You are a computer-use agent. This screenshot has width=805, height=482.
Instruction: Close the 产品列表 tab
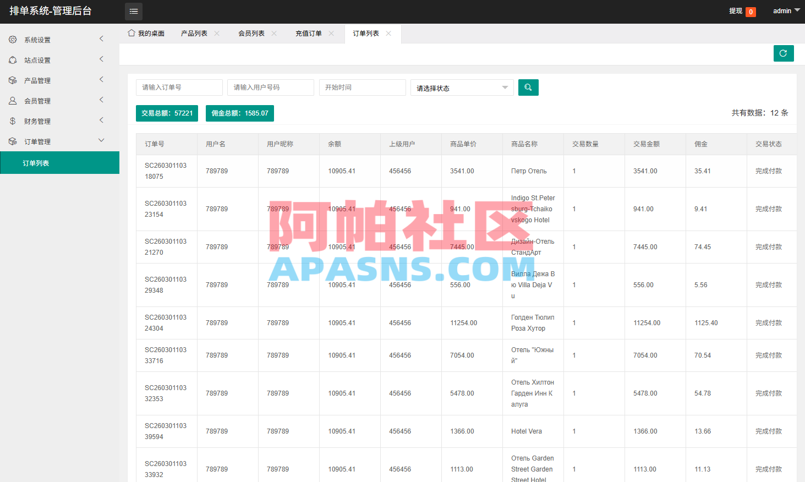coord(217,34)
